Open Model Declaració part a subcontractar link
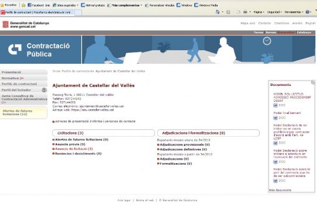Screen dimensions: 317x211 coord(292,172)
